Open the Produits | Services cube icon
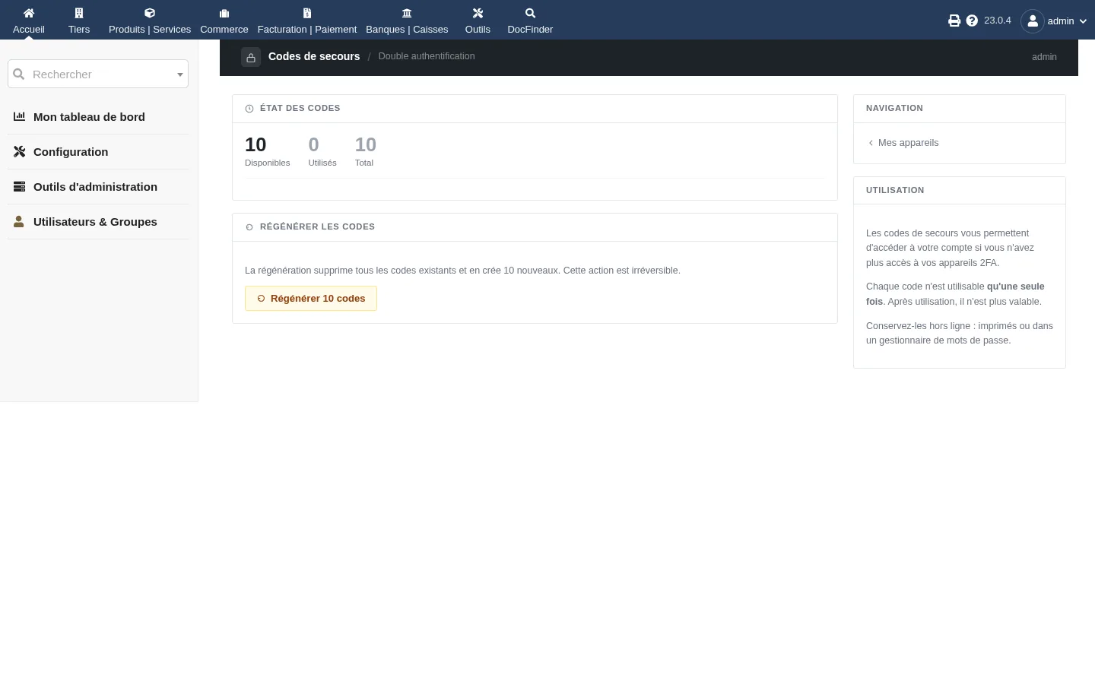The height and width of the screenshot is (684, 1095). 150,13
